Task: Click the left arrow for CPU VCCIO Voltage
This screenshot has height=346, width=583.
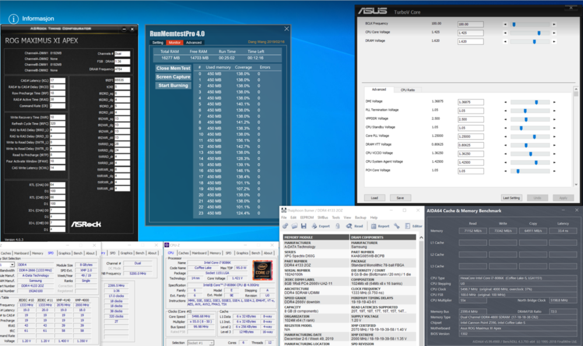Action: point(505,154)
